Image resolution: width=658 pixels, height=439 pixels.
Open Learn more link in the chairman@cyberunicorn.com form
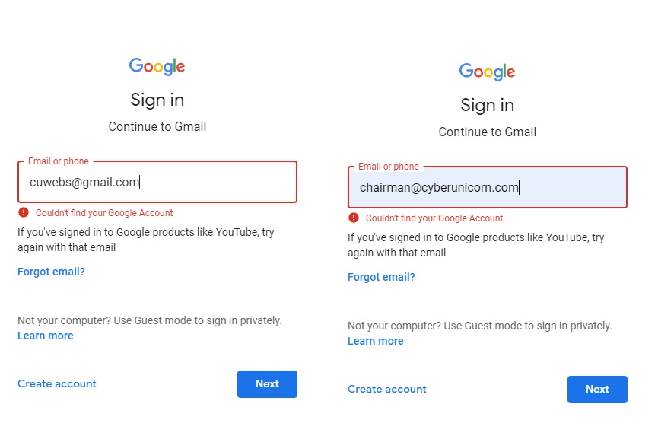pyautogui.click(x=376, y=341)
